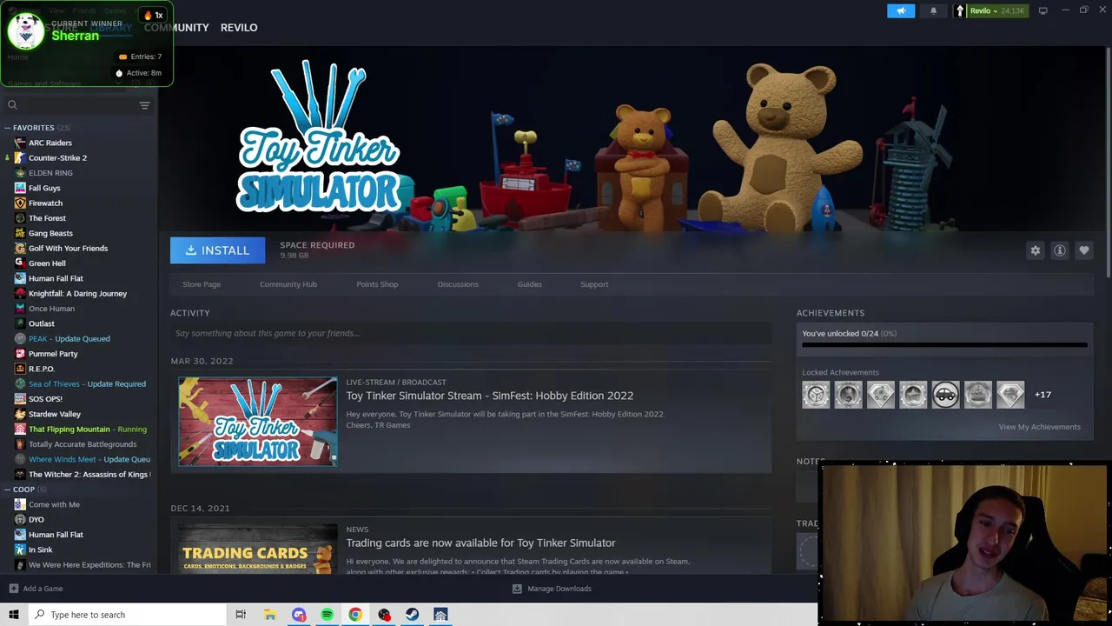The image size is (1112, 626).
Task: Show game info icon next to gear
Action: 1060,250
